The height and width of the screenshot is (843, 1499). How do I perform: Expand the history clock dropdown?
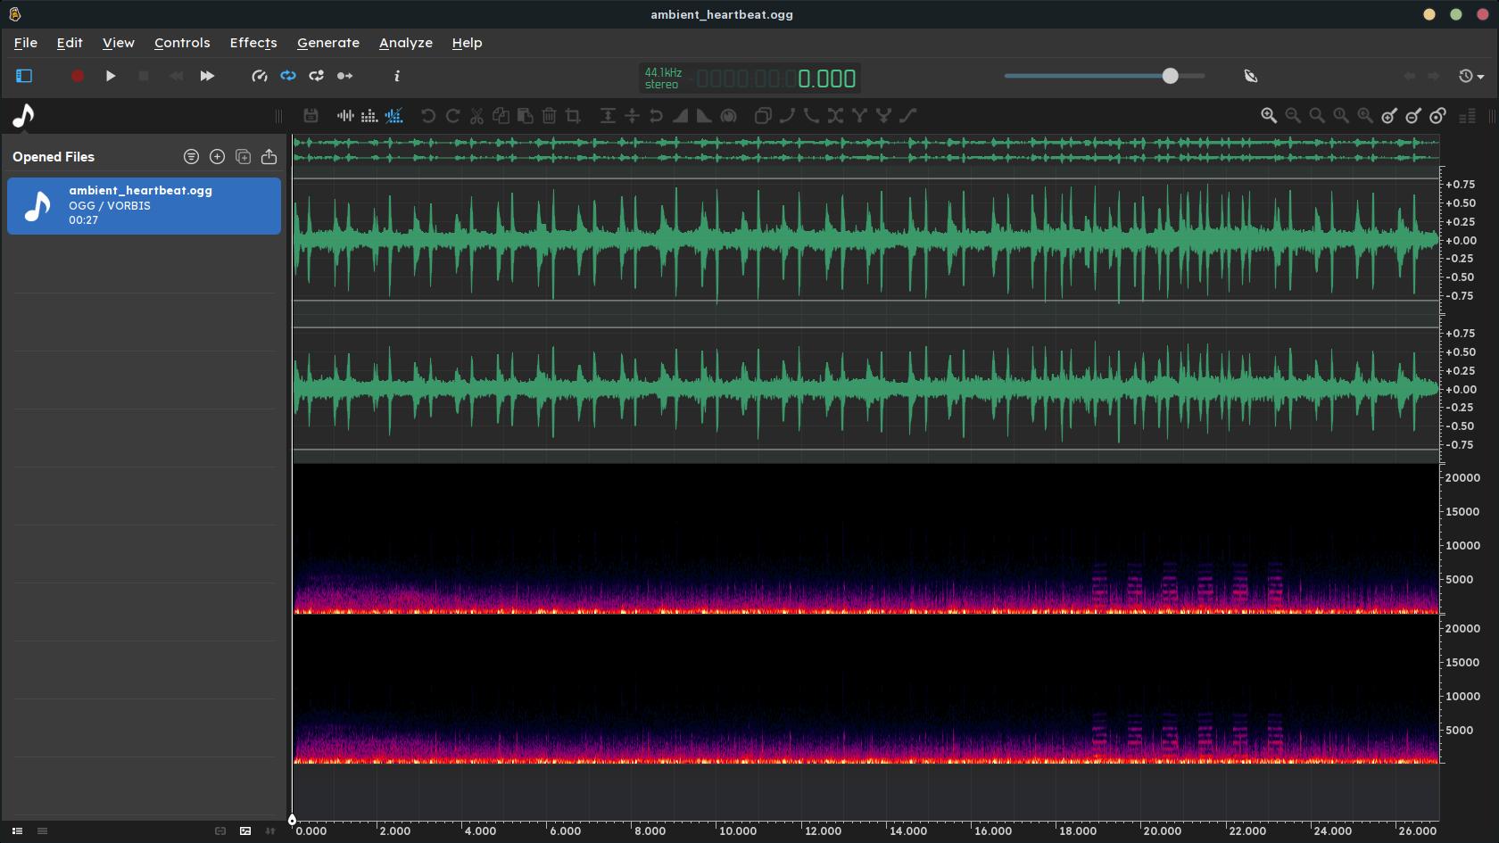pos(1470,77)
